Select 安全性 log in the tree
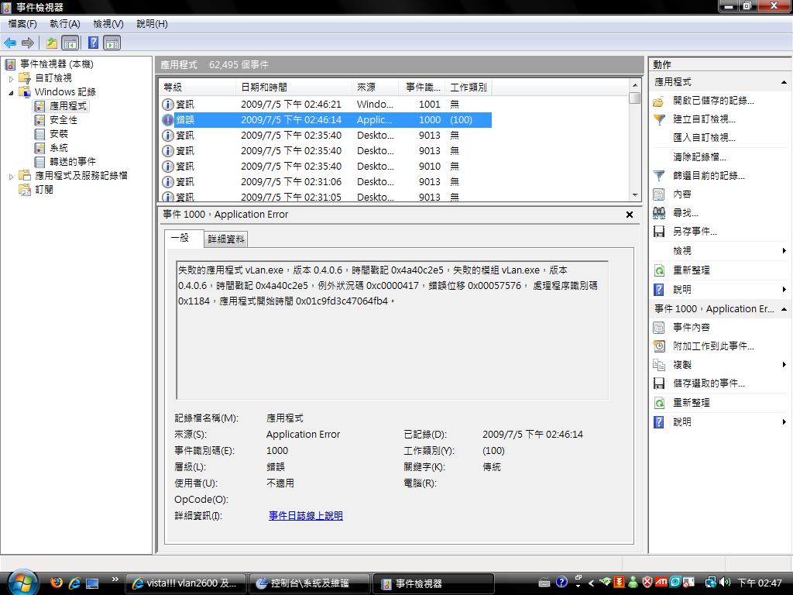793x595 pixels. (64, 120)
